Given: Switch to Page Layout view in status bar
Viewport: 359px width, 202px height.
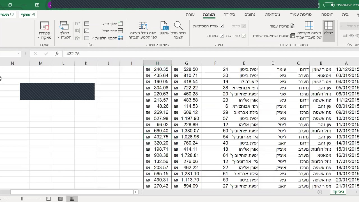Looking at the screenshot, I should pyautogui.click(x=60, y=199).
